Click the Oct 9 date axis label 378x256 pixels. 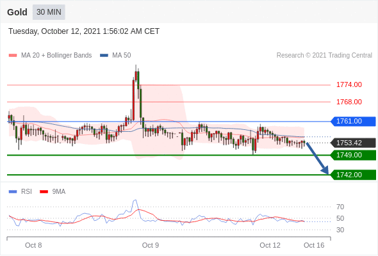click(151, 245)
